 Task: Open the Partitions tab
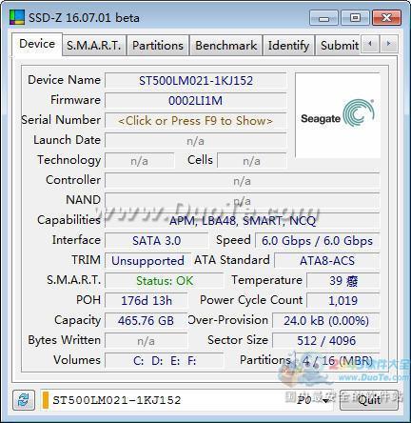[158, 46]
